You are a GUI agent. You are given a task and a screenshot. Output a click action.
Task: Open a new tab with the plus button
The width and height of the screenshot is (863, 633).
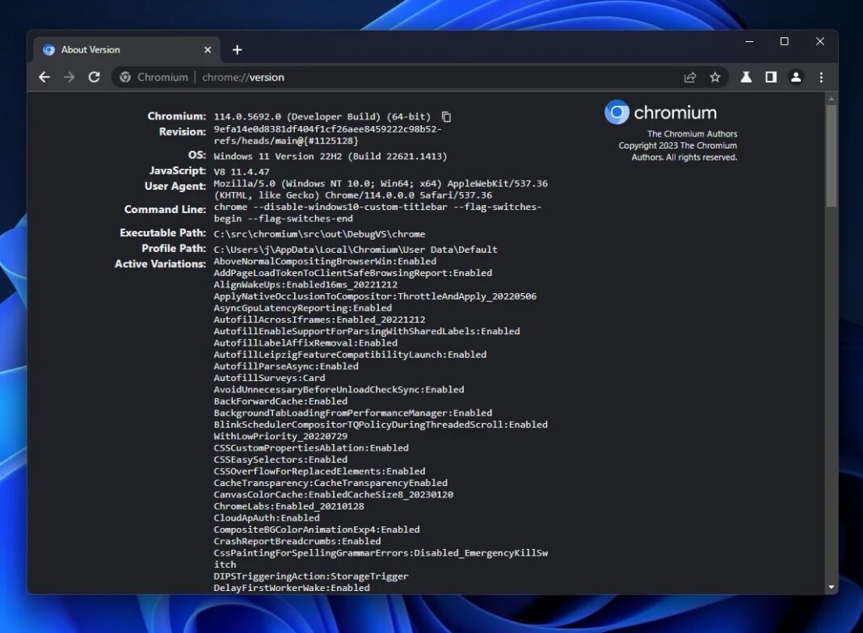(237, 49)
